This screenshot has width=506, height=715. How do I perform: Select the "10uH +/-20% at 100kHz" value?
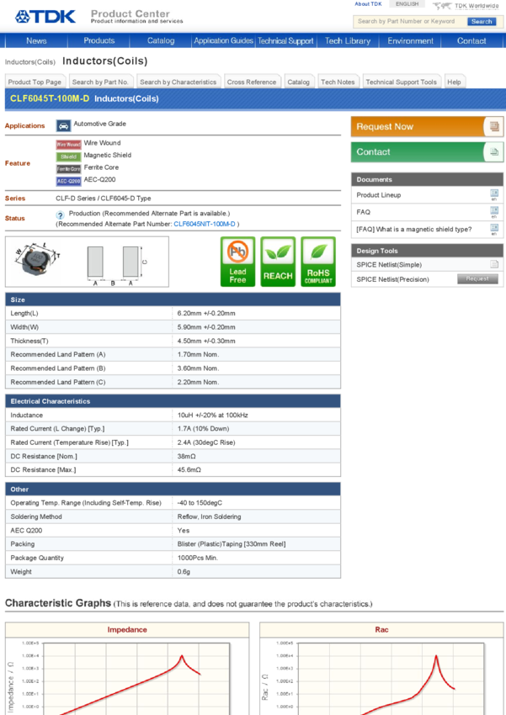213,415
